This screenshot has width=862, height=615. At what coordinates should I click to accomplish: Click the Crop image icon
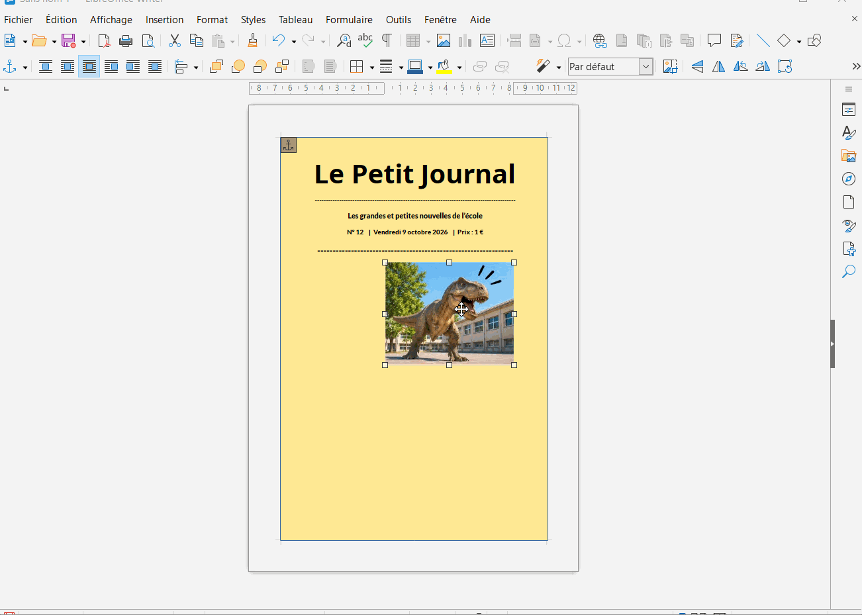tap(670, 66)
